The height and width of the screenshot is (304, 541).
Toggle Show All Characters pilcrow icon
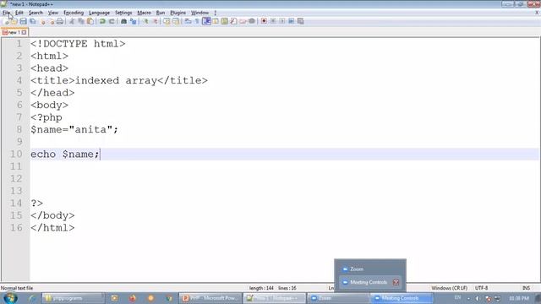tap(197, 21)
